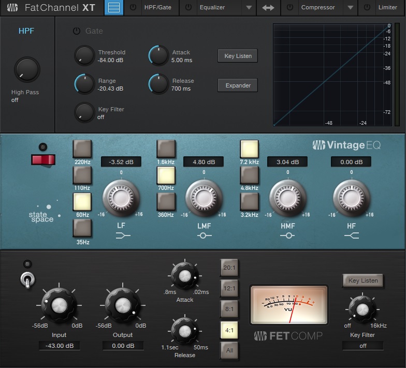Click the gate transfer curve graph

tap(332, 75)
